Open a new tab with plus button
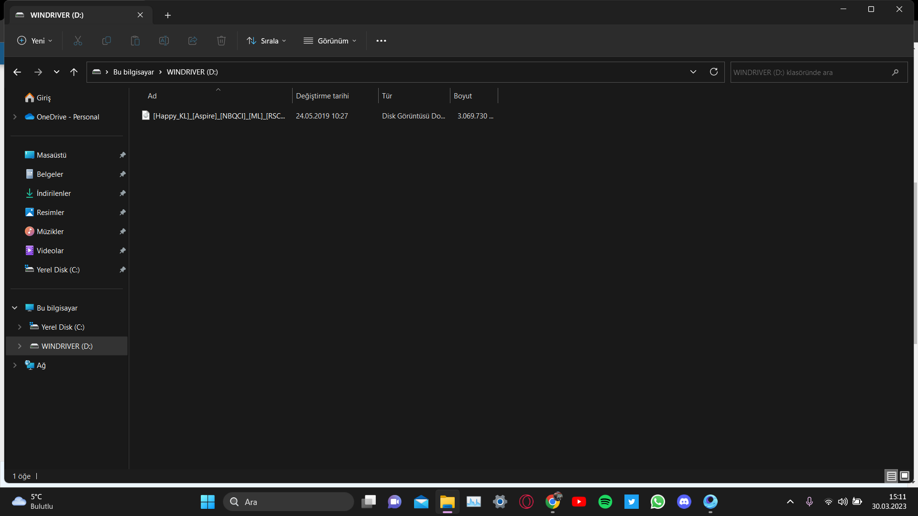 pyautogui.click(x=168, y=15)
